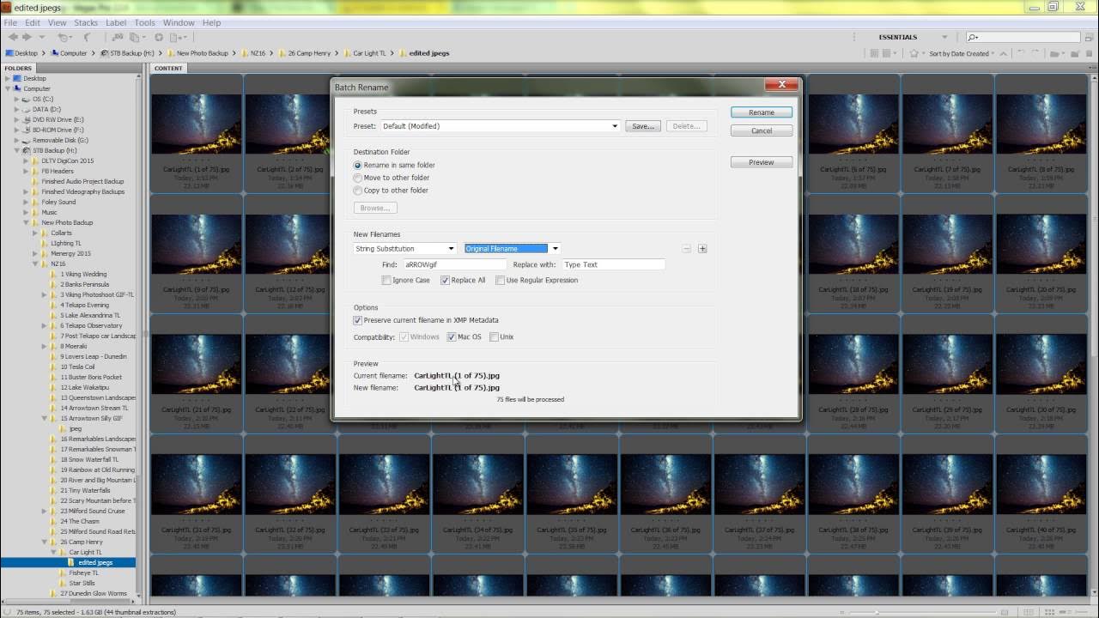Click the Rotate counterclockwise icon
Image resolution: width=1099 pixels, height=618 pixels.
coord(1020,51)
